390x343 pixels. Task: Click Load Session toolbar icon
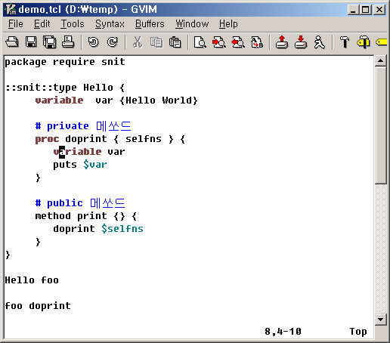[x=282, y=42]
